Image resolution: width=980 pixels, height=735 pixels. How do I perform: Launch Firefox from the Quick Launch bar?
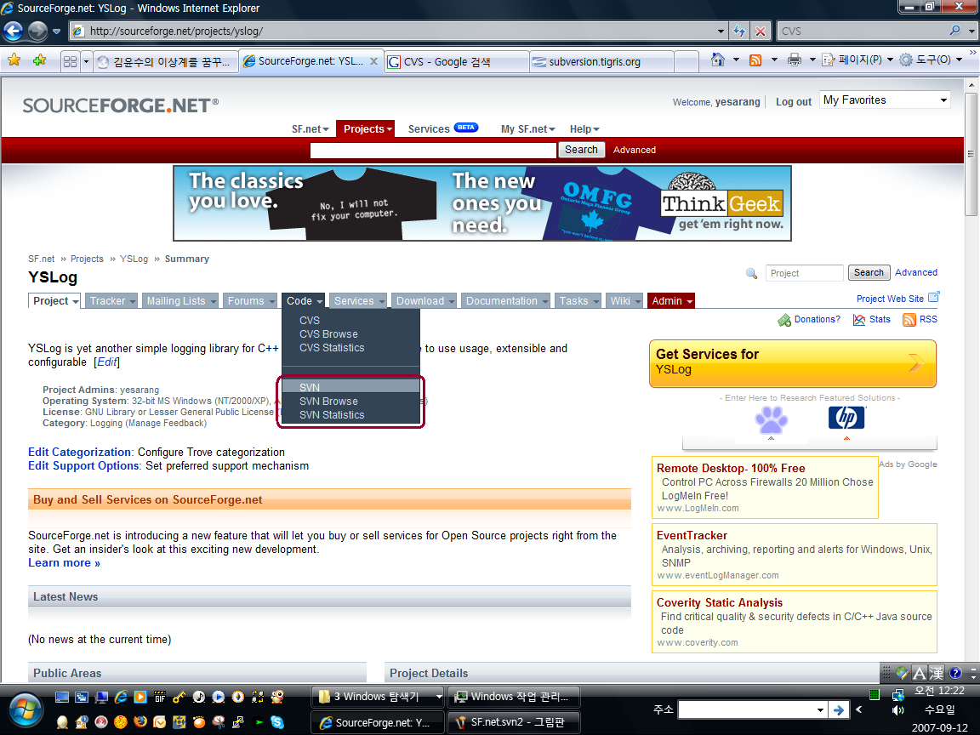click(x=140, y=722)
